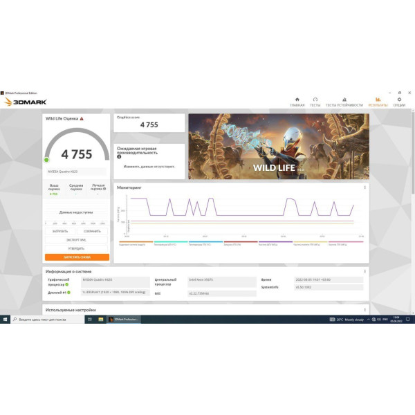Open the notification center icon

tap(408, 320)
